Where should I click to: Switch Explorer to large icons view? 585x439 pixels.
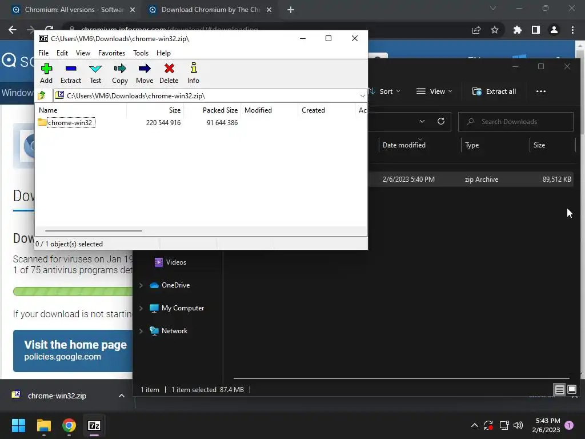tap(571, 390)
